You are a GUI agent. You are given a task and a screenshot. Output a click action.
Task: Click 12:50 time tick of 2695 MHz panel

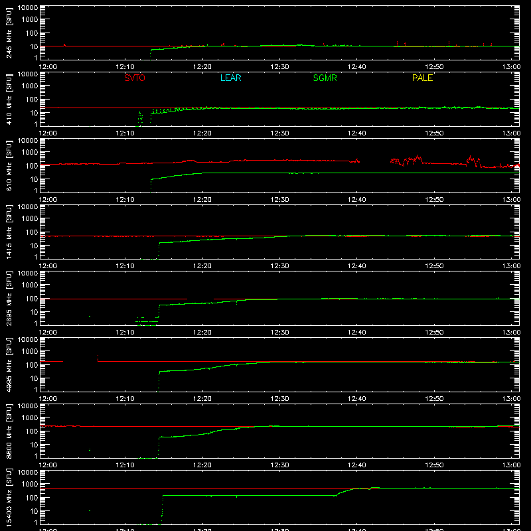click(x=434, y=333)
